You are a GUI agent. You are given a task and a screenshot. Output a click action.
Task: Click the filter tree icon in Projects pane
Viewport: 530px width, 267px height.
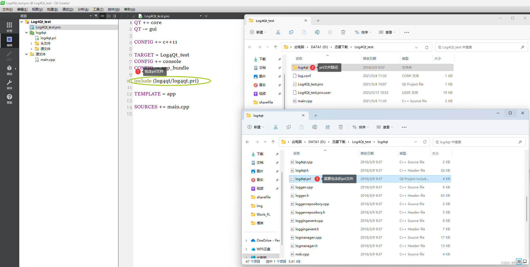click(96, 16)
